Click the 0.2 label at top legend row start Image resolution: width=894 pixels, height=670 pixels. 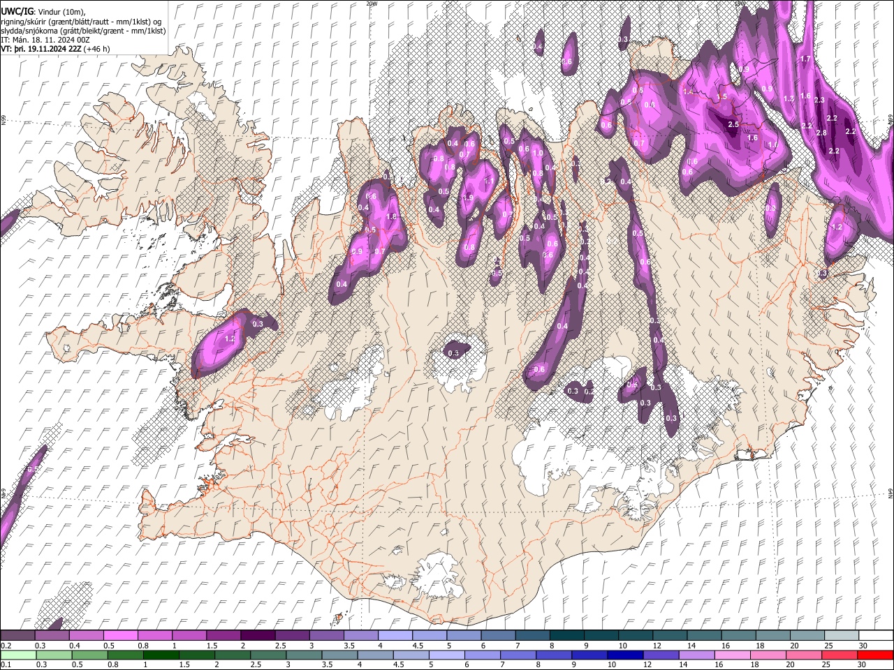(6, 646)
